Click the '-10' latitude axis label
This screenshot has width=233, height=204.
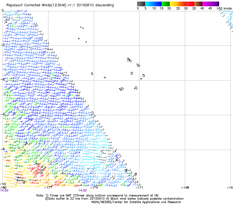pos(3,184)
